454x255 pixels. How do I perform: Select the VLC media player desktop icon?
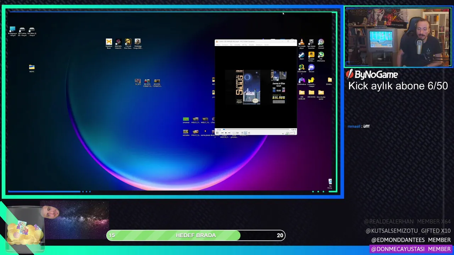tap(301, 44)
